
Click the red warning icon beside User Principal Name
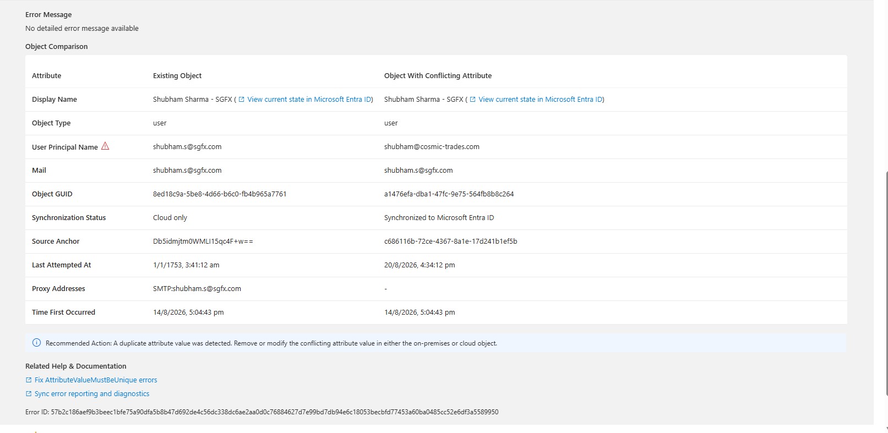pyautogui.click(x=105, y=146)
